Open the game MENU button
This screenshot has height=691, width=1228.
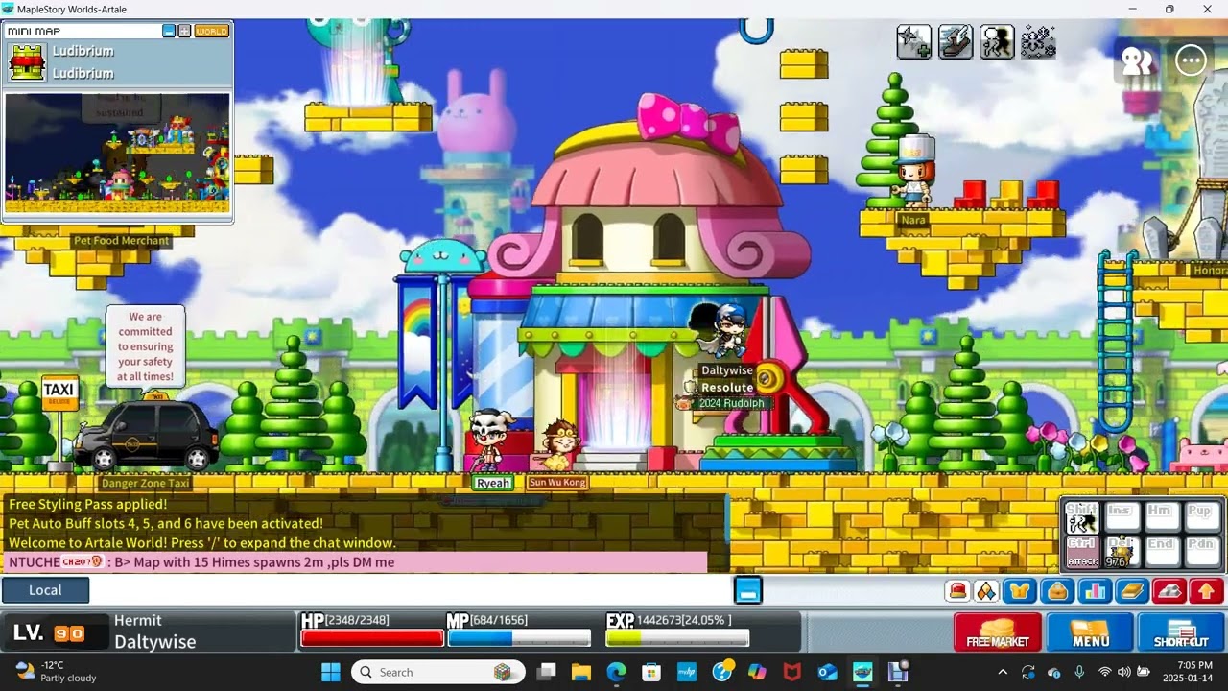tap(1090, 632)
